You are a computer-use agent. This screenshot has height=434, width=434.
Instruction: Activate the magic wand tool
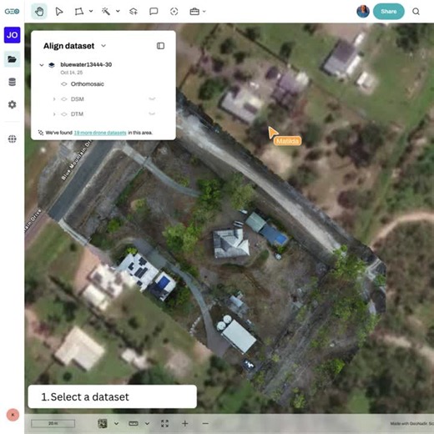106,12
